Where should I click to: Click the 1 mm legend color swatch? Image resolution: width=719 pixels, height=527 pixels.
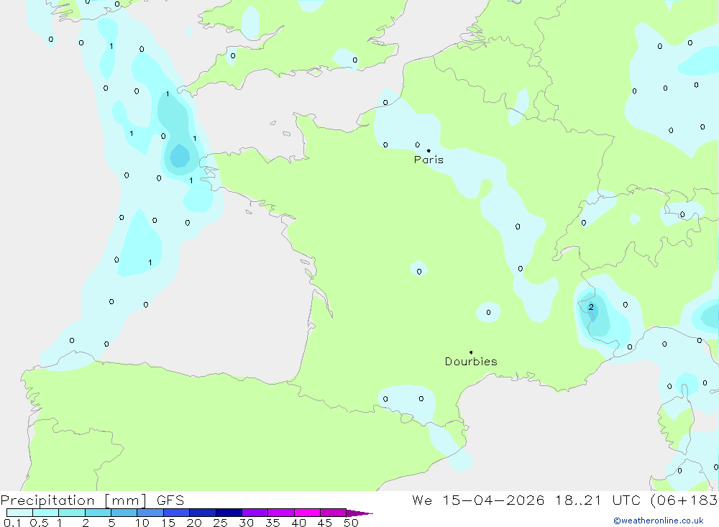(72, 513)
